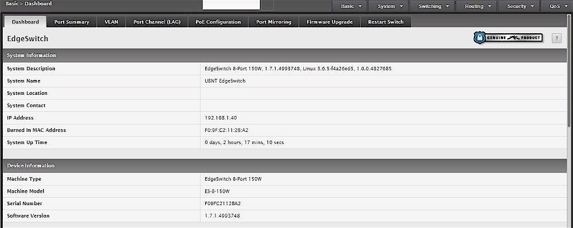Click the white input box in header
Screen dimensions: 573x228
(231, 5)
